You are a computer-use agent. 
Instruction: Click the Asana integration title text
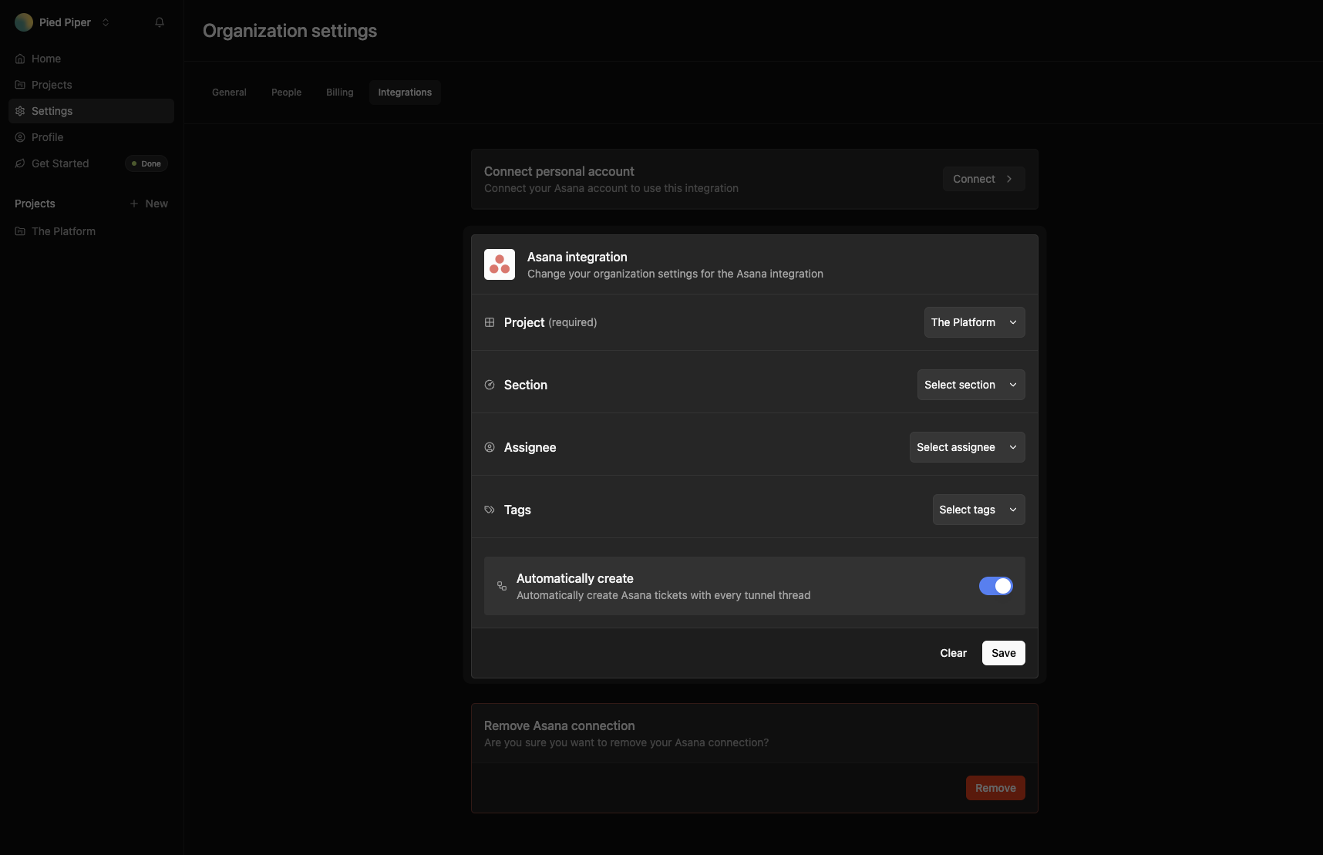pyautogui.click(x=577, y=257)
